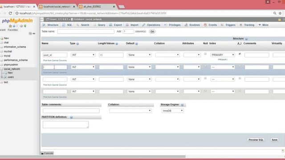Click the Go button to add columns

[152, 32]
